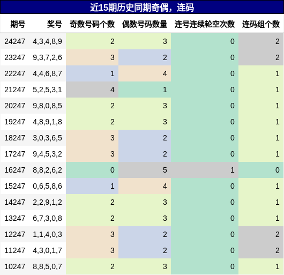Click prize number 8,8,2,6,2
The width and height of the screenshot is (284, 275).
tap(48, 170)
